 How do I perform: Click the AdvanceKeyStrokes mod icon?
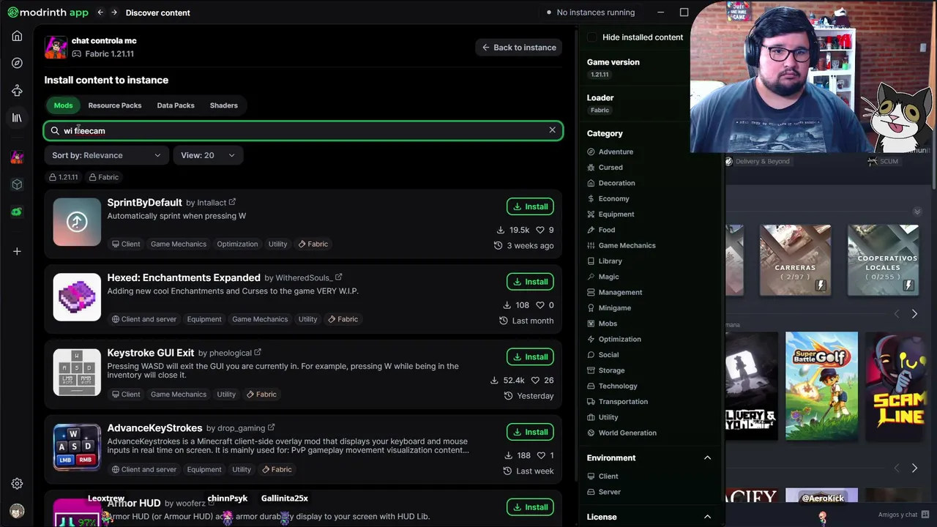tap(77, 447)
